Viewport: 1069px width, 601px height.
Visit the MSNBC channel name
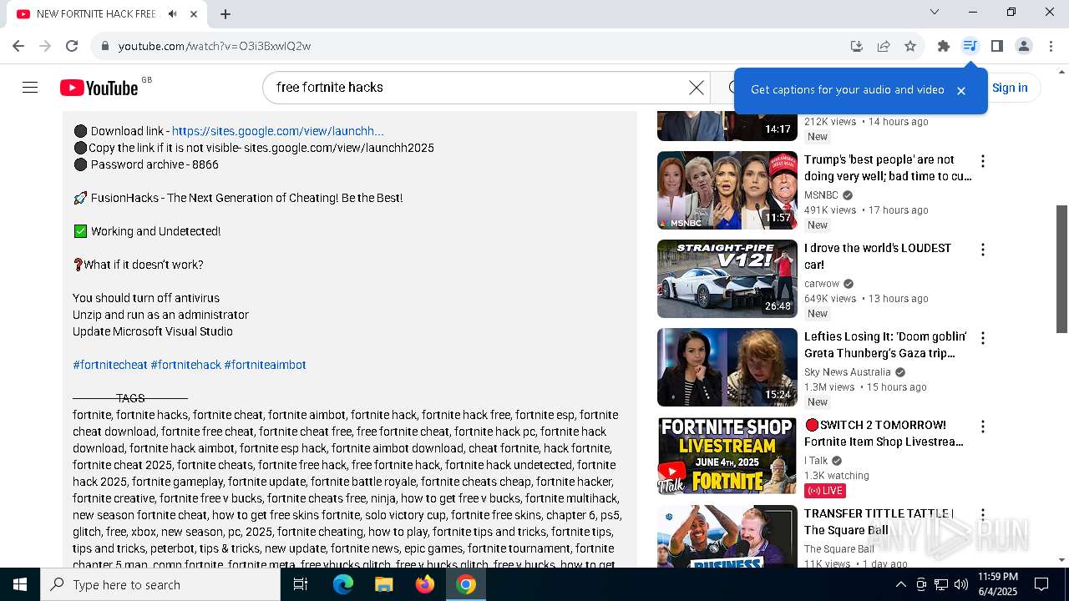pyautogui.click(x=821, y=195)
